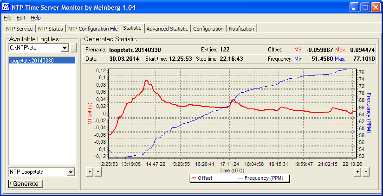The image size is (383, 196).
Task: Switch to the NTP Status tab
Action: (x=51, y=29)
